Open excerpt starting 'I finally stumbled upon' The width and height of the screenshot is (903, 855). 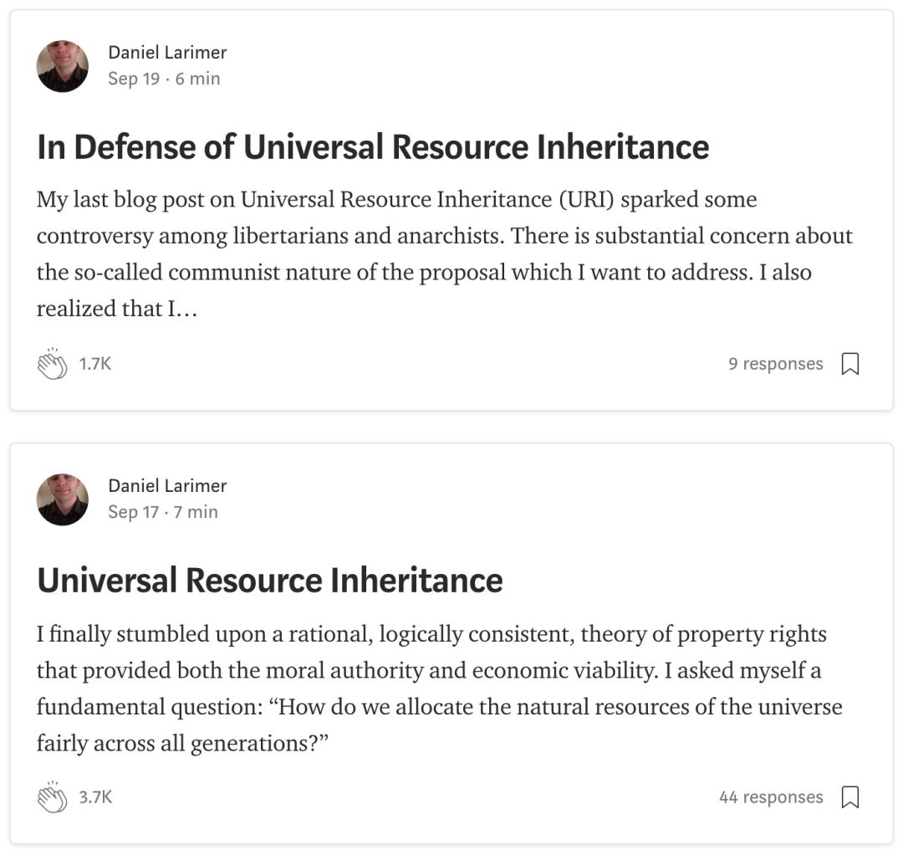[x=440, y=688]
